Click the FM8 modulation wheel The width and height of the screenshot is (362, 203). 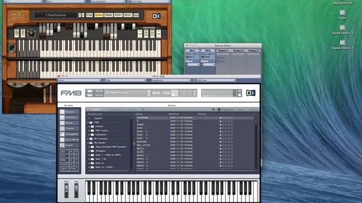76,191
